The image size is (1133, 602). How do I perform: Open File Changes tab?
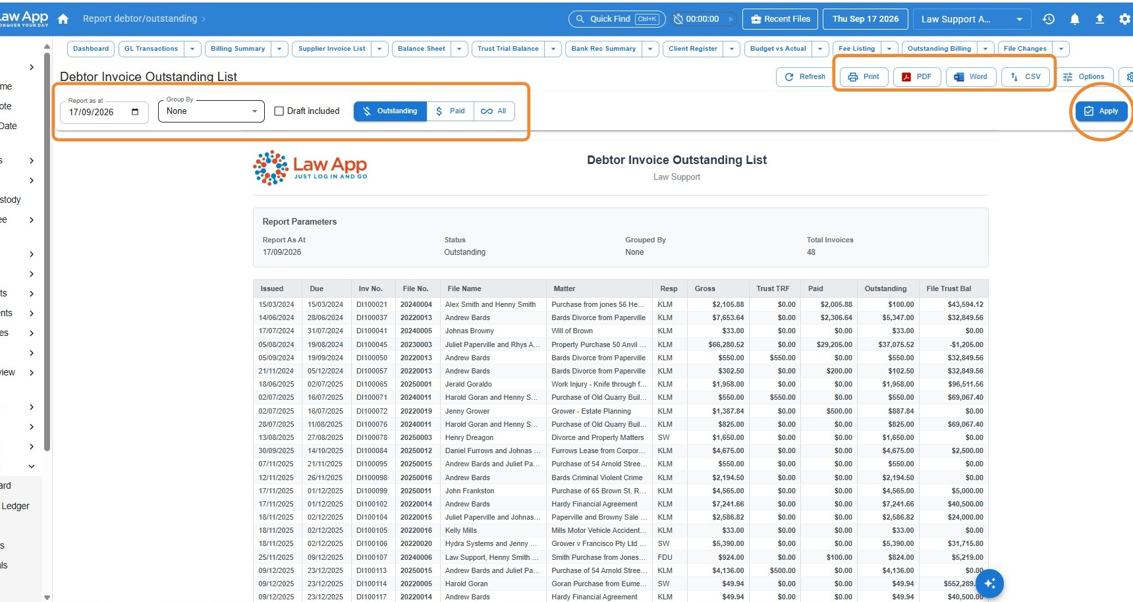pyautogui.click(x=1025, y=49)
